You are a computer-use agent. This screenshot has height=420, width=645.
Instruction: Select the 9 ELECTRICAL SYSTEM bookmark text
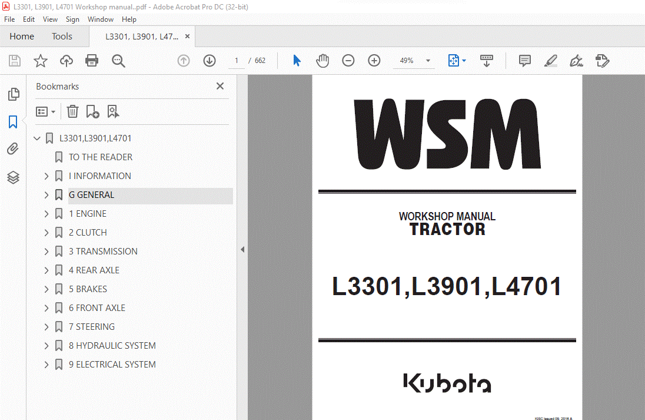pos(112,365)
